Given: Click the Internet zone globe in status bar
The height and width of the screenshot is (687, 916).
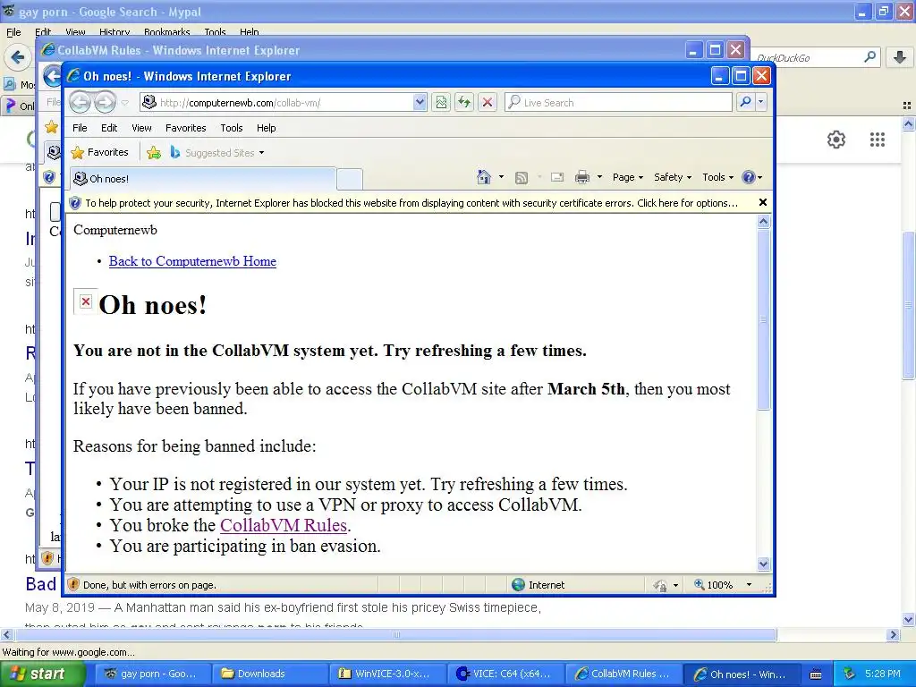Looking at the screenshot, I should [518, 585].
